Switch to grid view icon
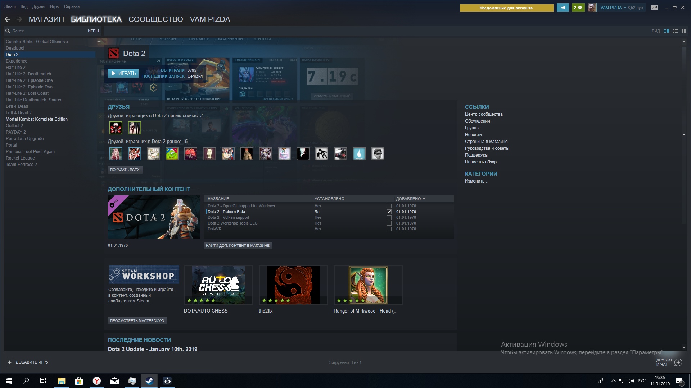The width and height of the screenshot is (691, 388). click(x=684, y=31)
